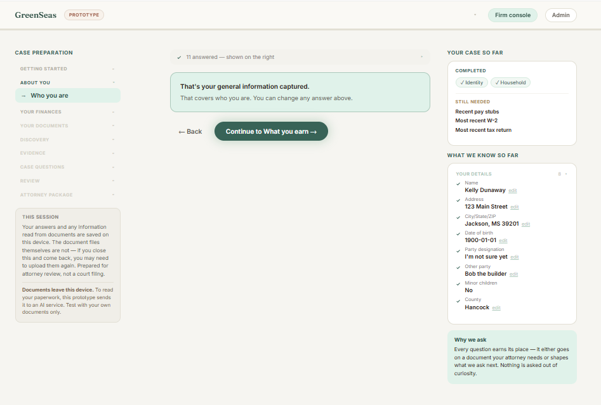The width and height of the screenshot is (601, 405).
Task: Click the completed Identity chip
Action: click(472, 82)
